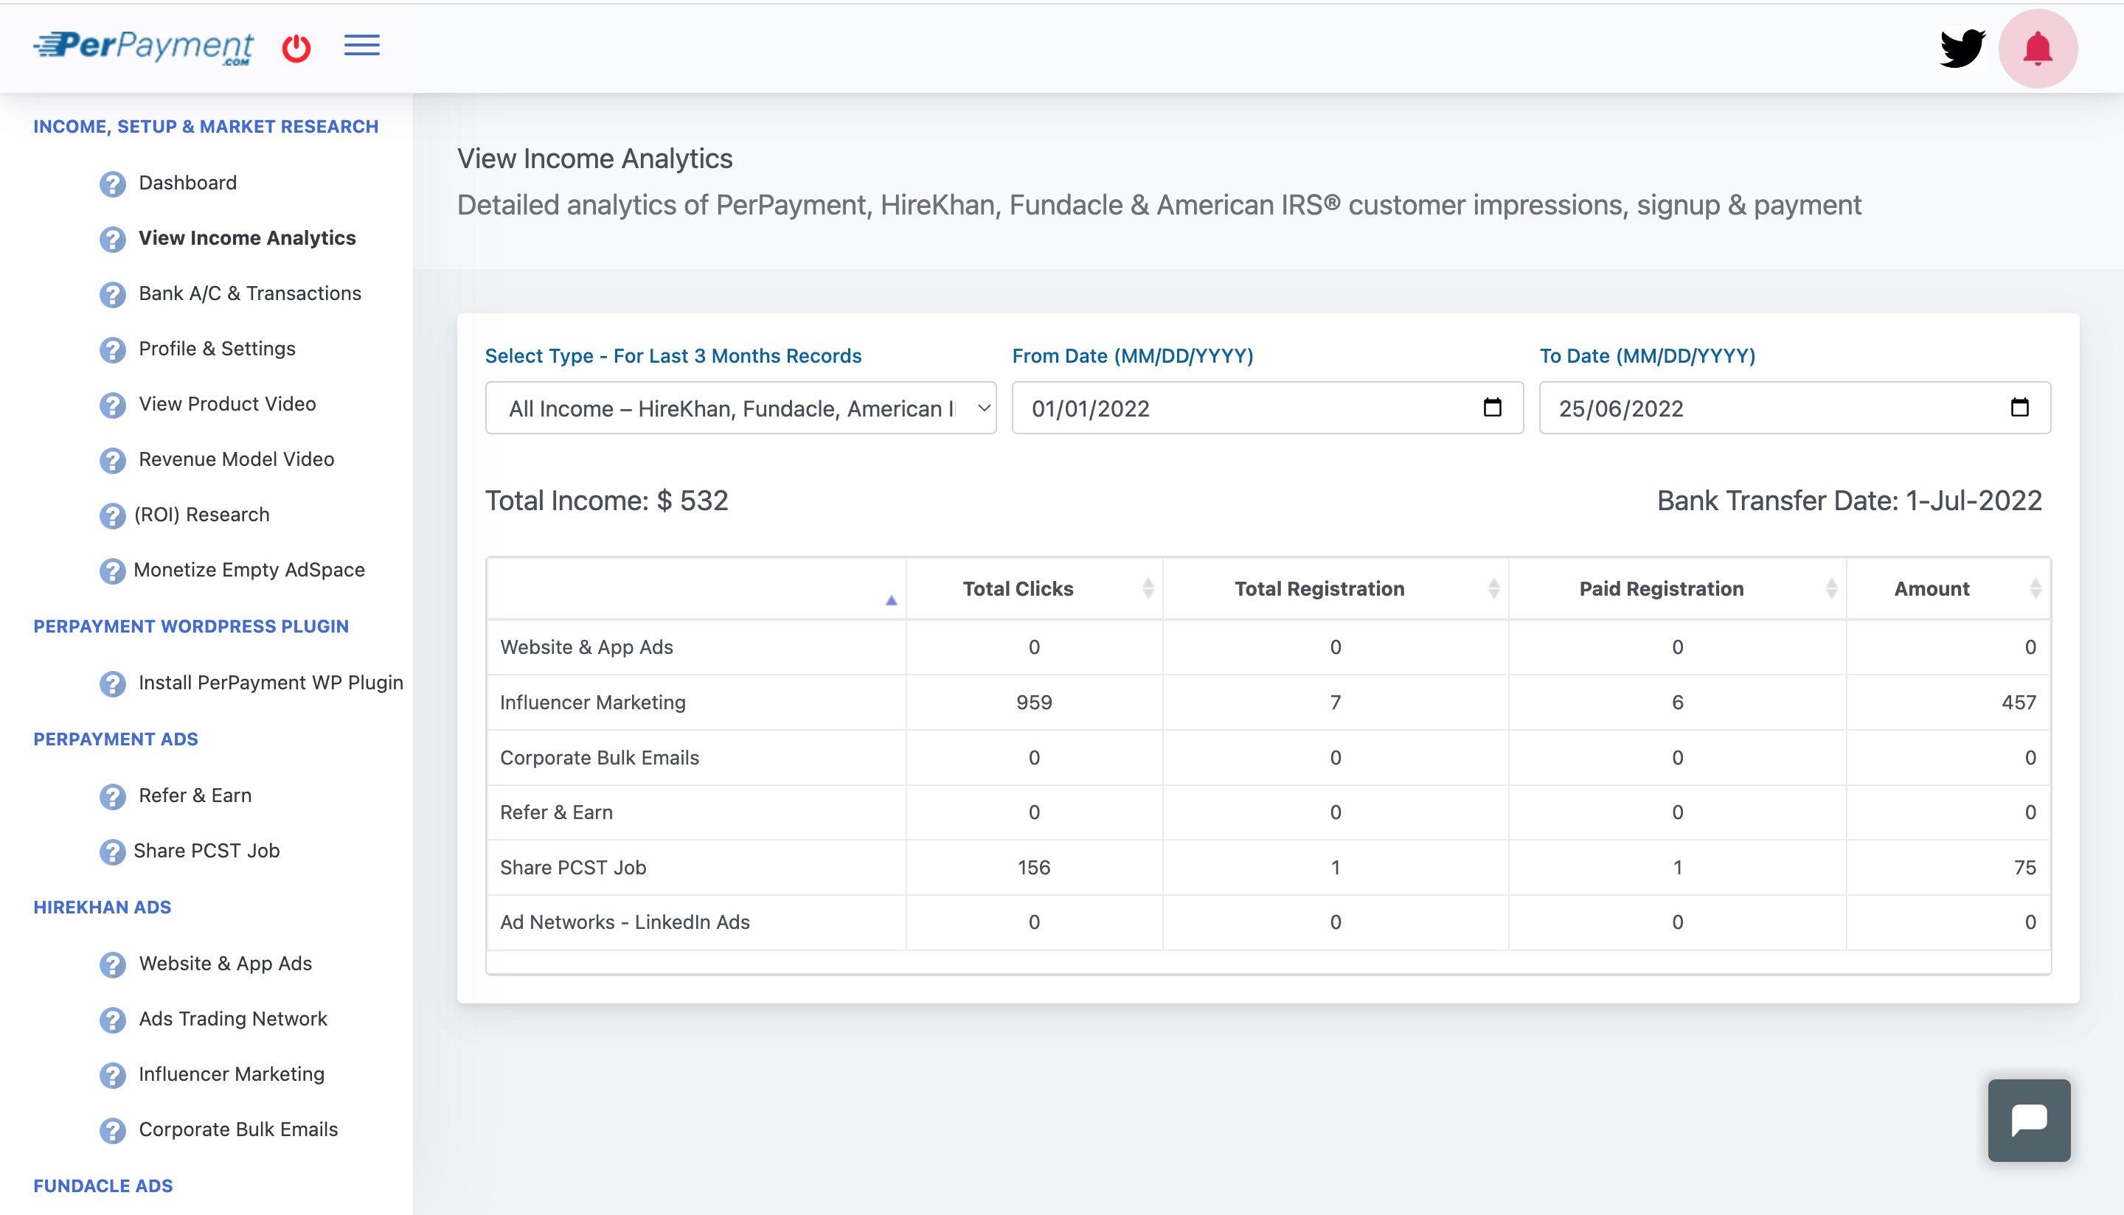The height and width of the screenshot is (1215, 2124).
Task: Click help icon beside Profile & Settings
Action: [x=113, y=349]
